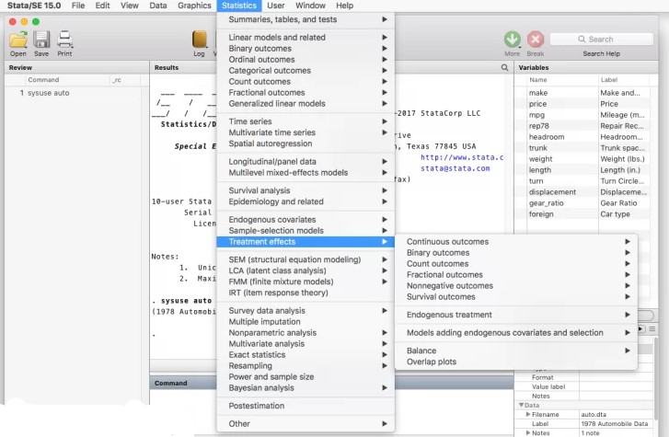Click the Open folder toolbar icon
The width and height of the screenshot is (669, 437).
pos(18,40)
